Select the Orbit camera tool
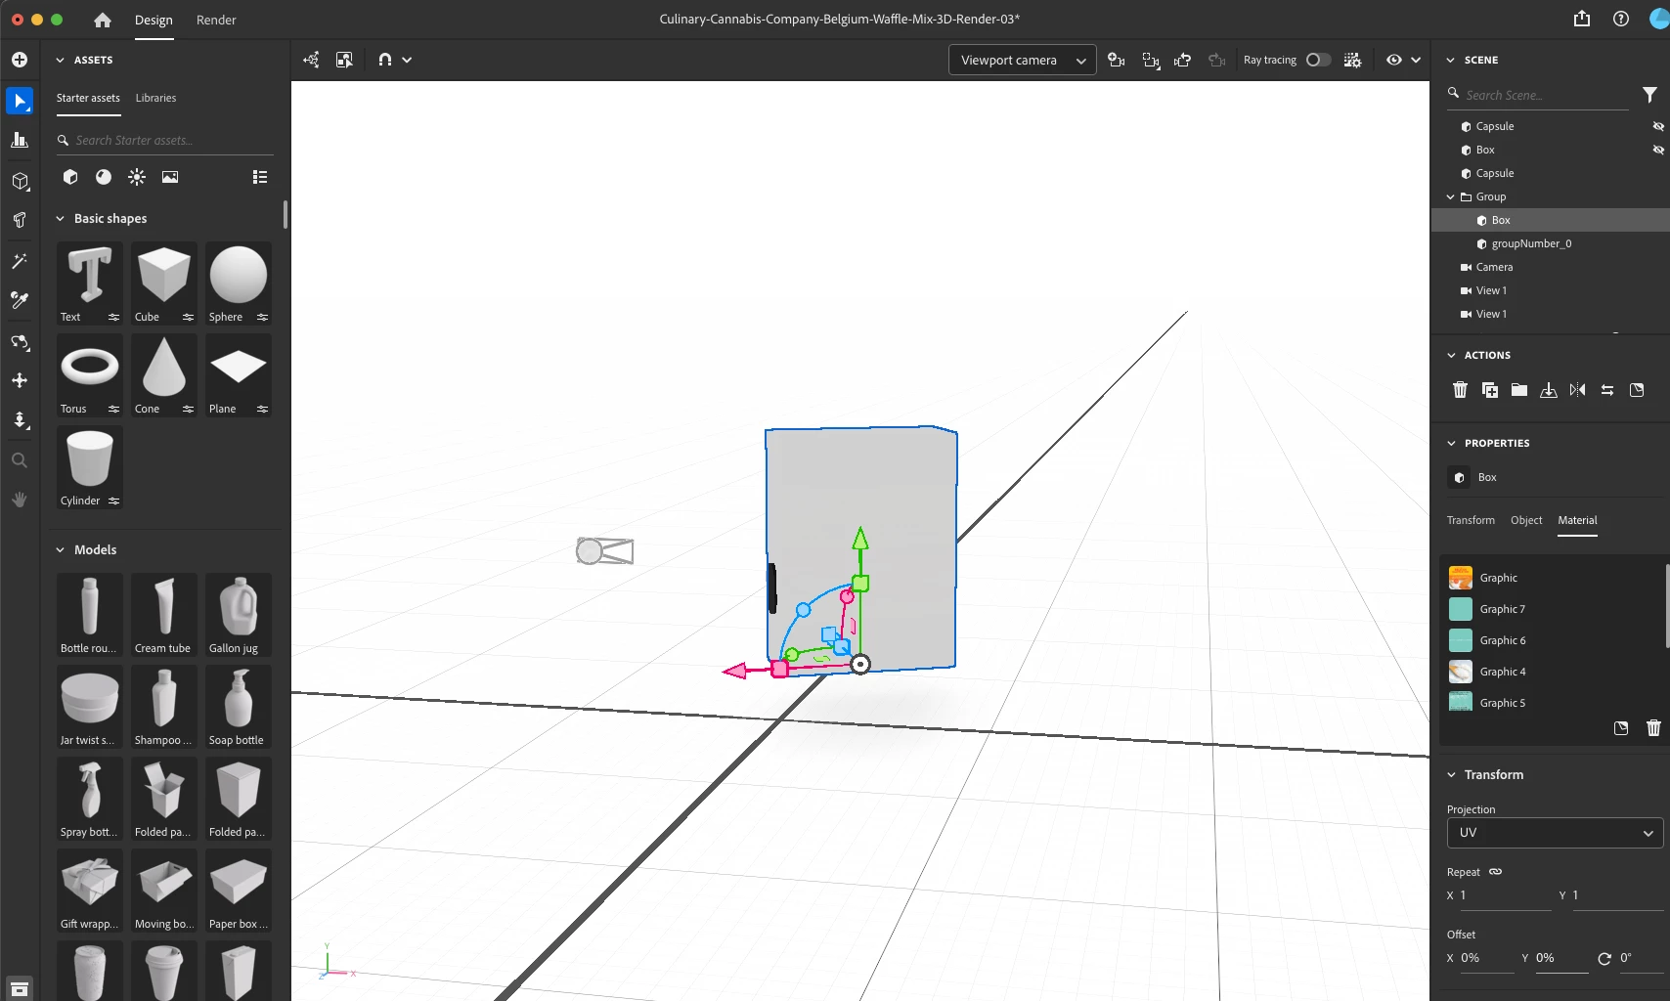 [20, 341]
